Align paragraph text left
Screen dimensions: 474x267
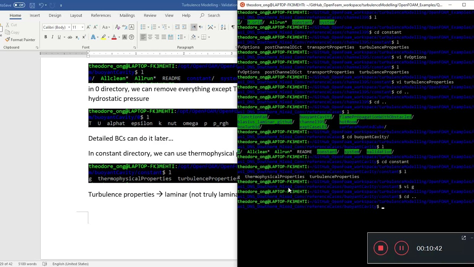click(143, 37)
